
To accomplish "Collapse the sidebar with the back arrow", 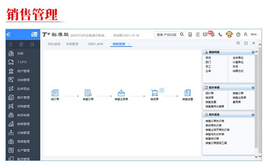I will point(8,35).
